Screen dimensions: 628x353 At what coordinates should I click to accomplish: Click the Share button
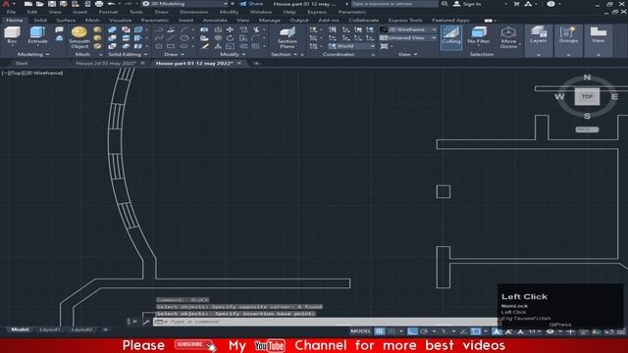(x=251, y=4)
